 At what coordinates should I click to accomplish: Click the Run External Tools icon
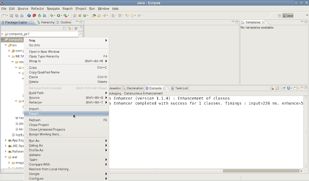[65, 15]
